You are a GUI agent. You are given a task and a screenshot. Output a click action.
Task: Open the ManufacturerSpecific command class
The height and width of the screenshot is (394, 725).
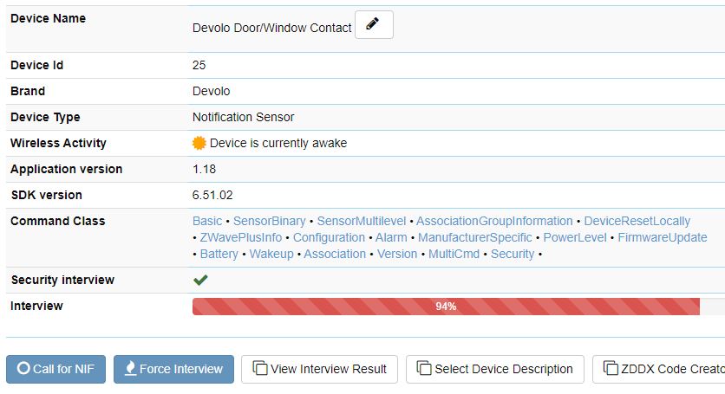(475, 238)
